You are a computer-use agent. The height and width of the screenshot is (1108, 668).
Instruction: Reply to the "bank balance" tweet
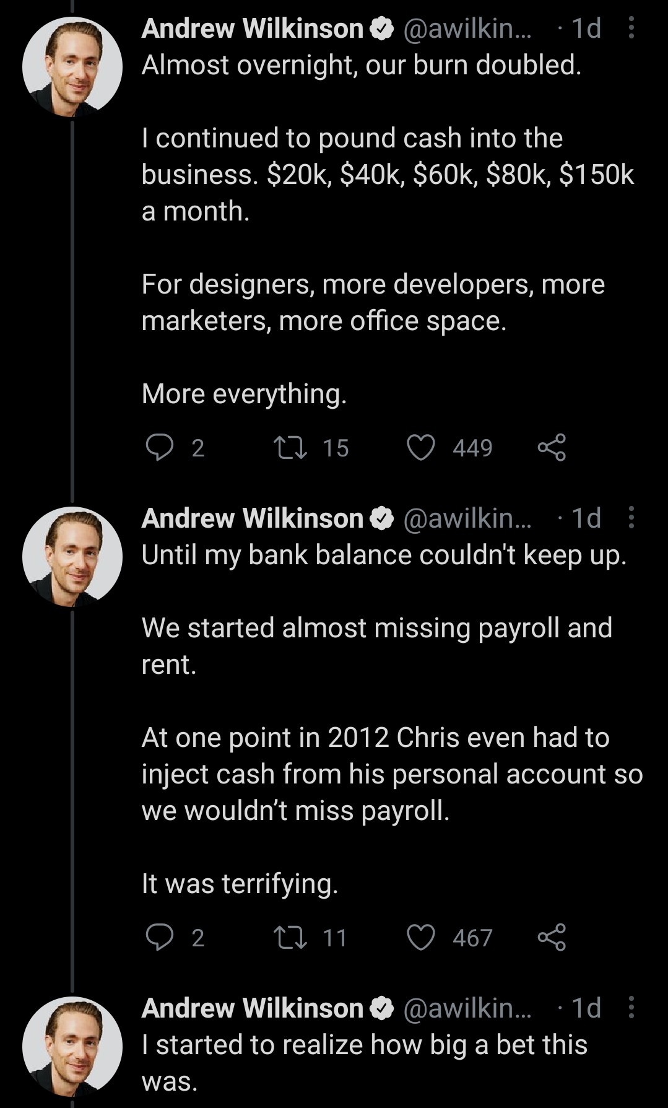[160, 937]
